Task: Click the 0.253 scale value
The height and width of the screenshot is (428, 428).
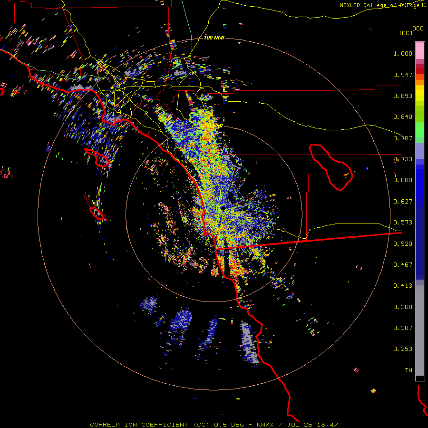Action: click(403, 349)
